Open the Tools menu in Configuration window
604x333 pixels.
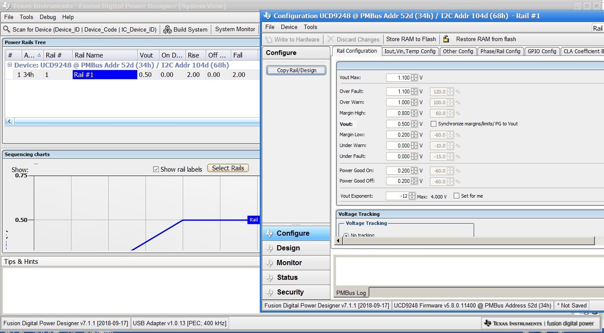310,27
